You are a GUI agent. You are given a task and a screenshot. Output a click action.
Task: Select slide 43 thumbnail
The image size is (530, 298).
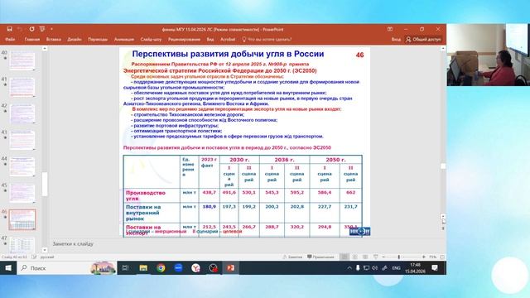point(22,140)
